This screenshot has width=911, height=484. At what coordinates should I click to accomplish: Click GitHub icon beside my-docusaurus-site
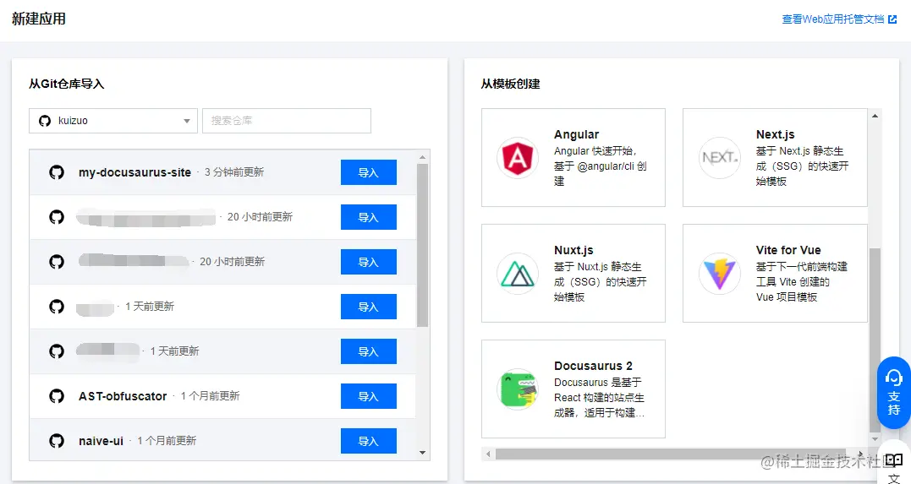coord(57,172)
